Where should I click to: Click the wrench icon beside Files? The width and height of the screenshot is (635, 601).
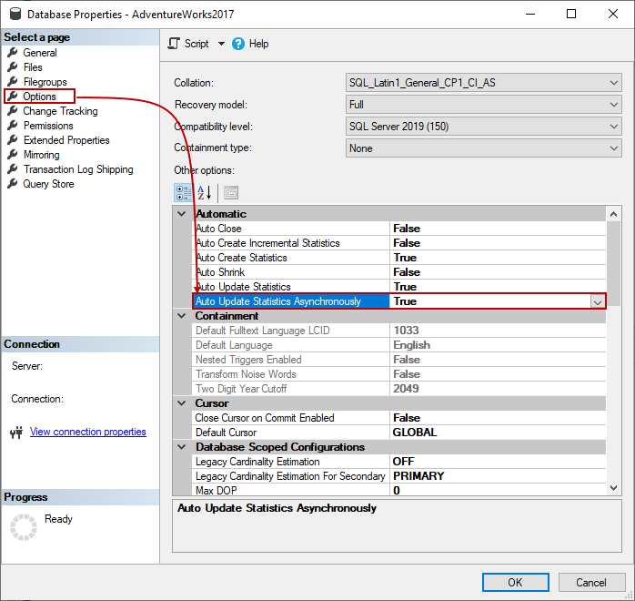pyautogui.click(x=13, y=66)
